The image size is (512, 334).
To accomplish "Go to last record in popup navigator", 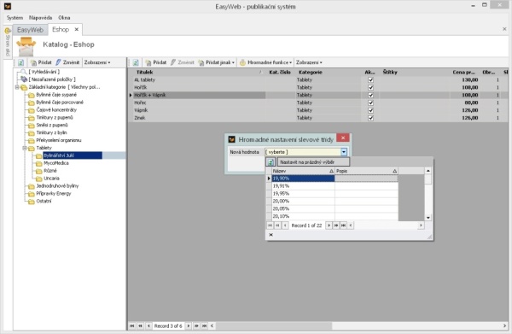I will coord(344,226).
